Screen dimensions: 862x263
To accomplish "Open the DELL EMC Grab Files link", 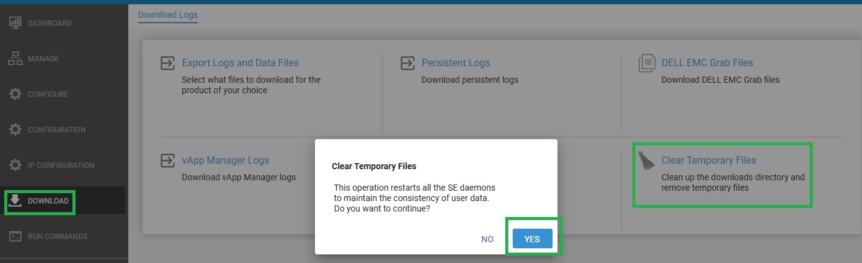I will (x=707, y=63).
